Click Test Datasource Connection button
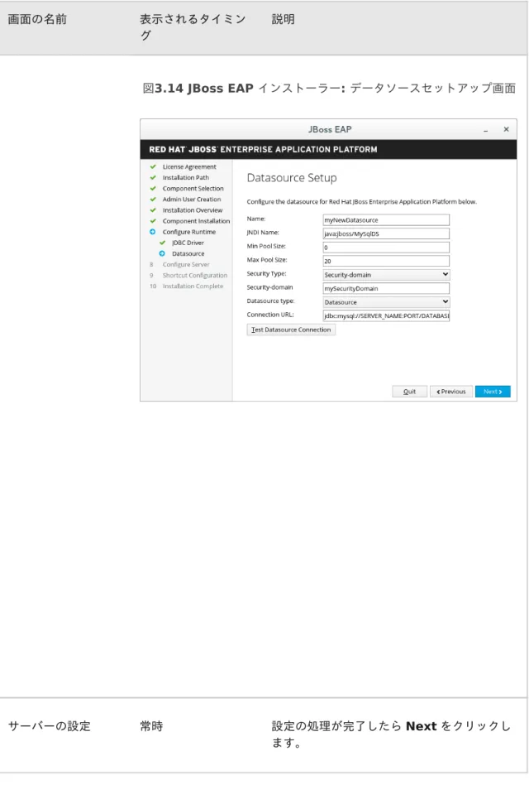This screenshot has width=529, height=804. 291,330
